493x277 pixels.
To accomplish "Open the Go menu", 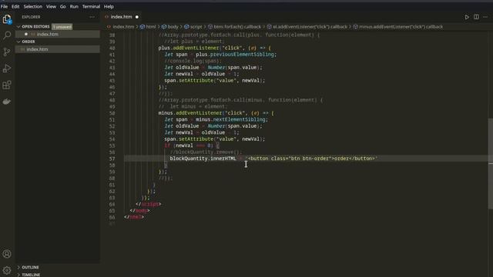I will (63, 6).
